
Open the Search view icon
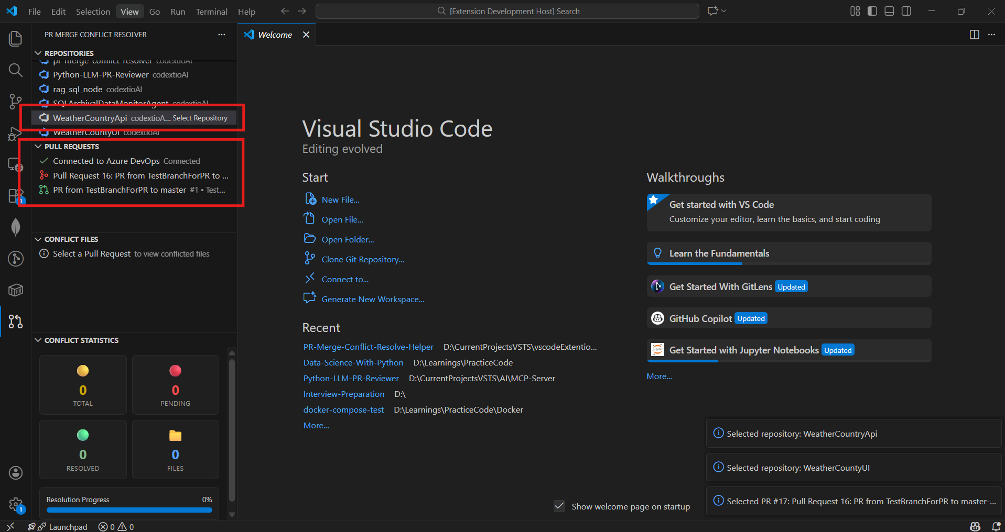tap(15, 70)
